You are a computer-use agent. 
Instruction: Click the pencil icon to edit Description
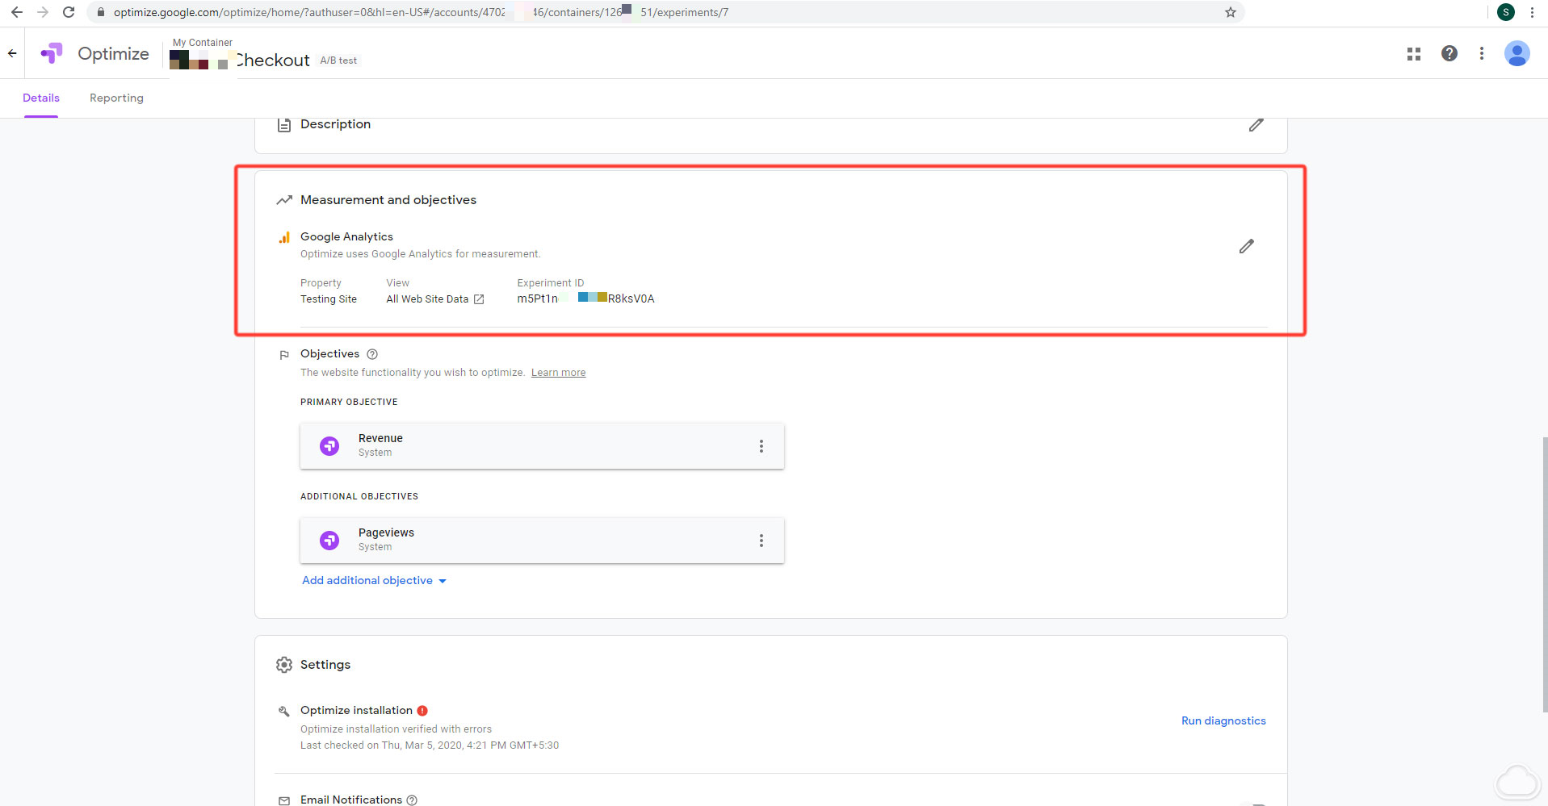(1256, 125)
